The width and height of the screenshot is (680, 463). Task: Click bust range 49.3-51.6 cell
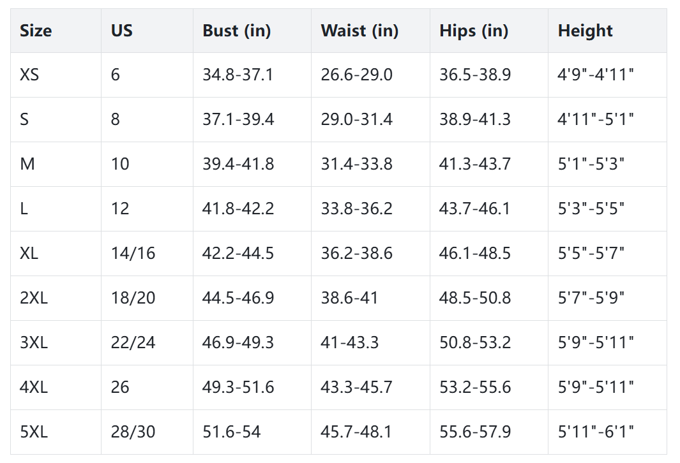coord(238,387)
